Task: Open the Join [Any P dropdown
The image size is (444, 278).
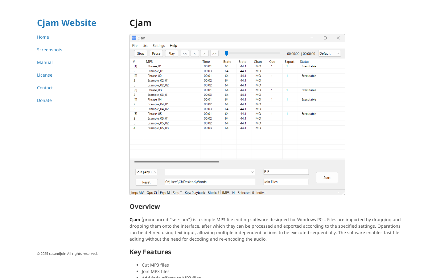Action: pos(146,172)
